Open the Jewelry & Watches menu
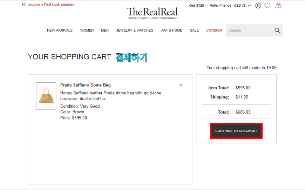Image resolution: width=305 pixels, height=190 pixels. pyautogui.click(x=135, y=30)
